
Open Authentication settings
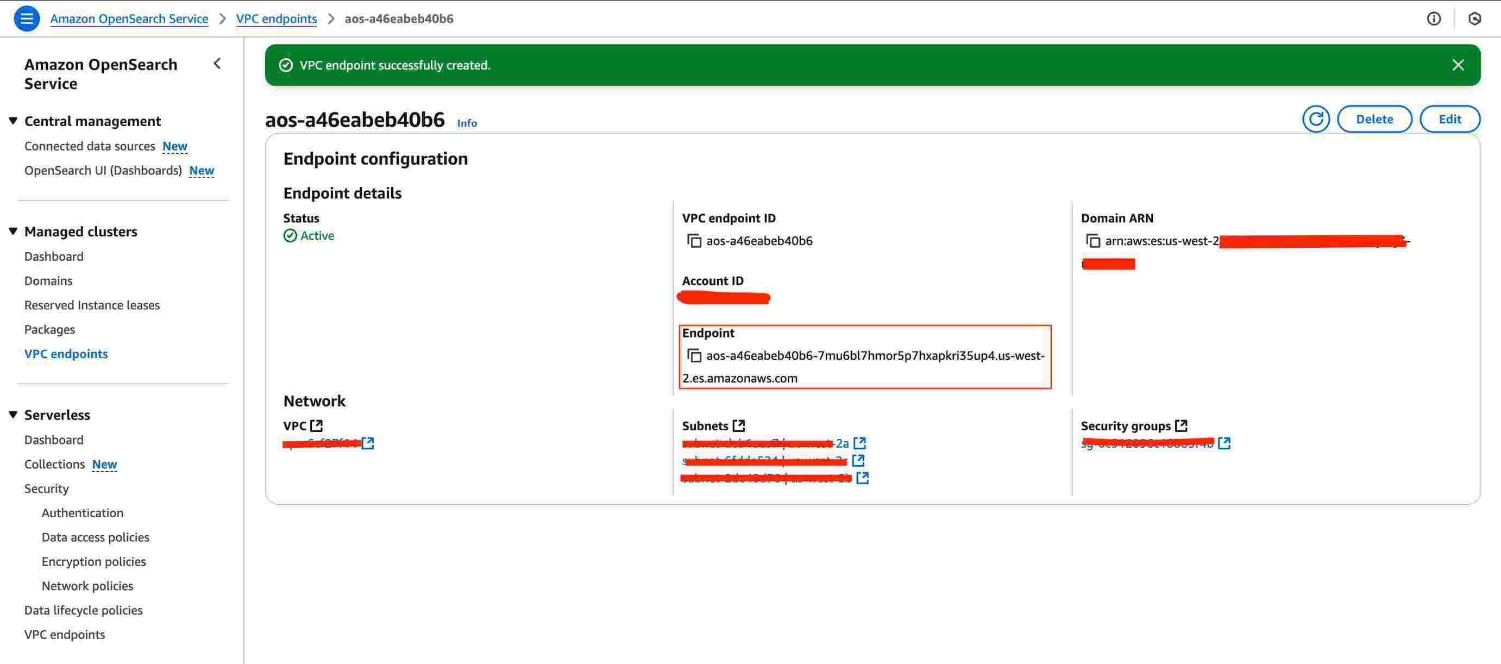coord(82,513)
